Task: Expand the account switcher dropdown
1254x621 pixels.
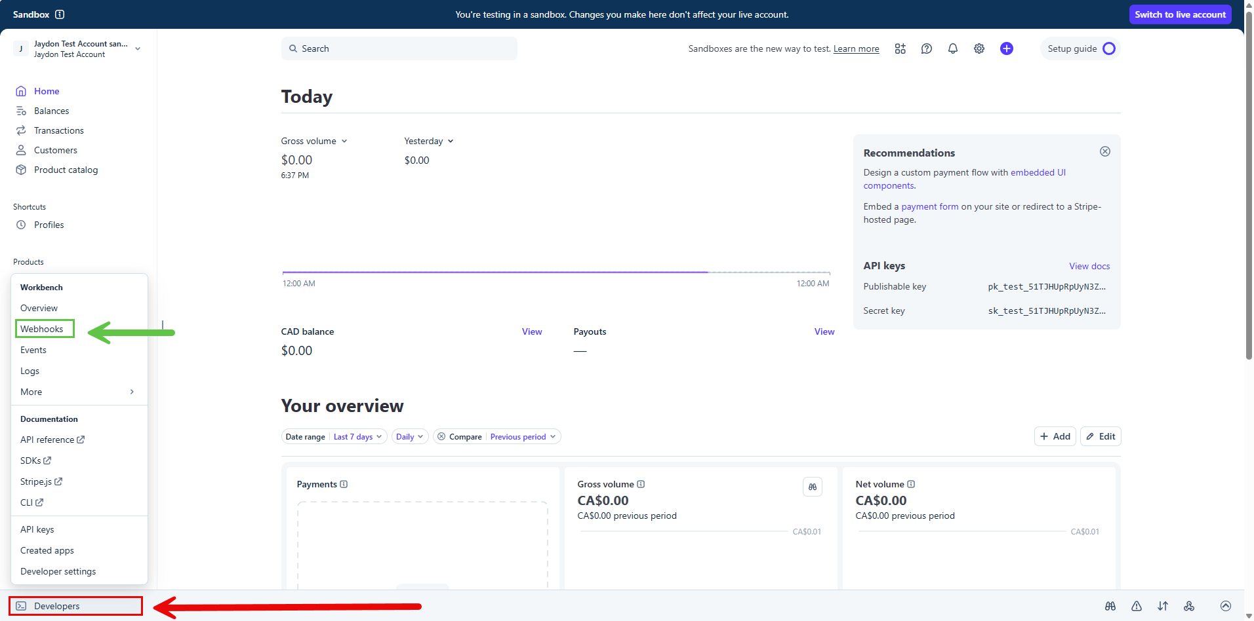Action: (x=138, y=48)
